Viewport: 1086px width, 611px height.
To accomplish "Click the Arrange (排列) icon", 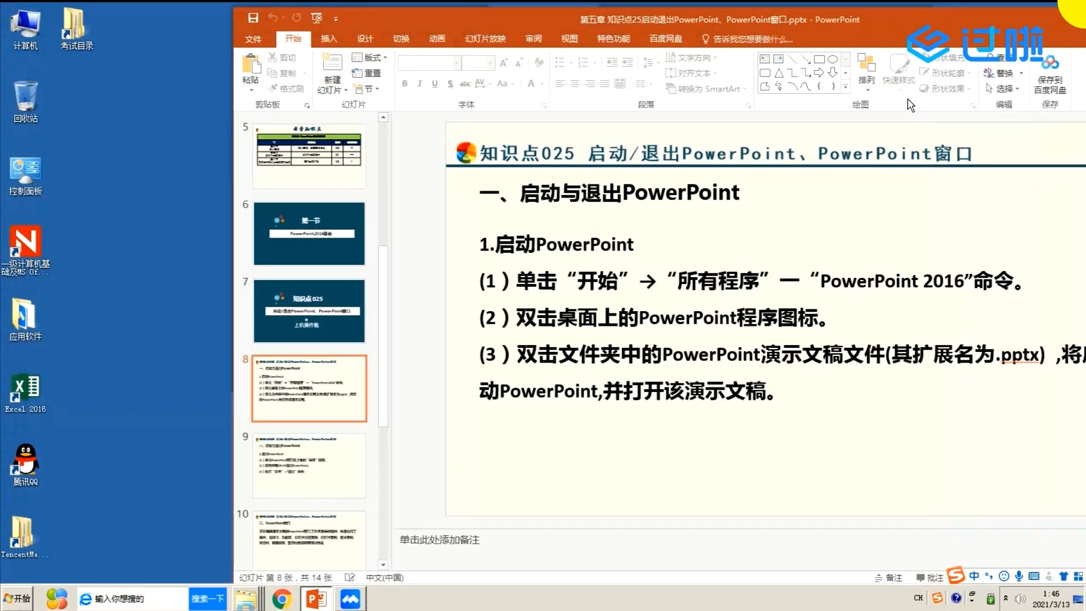I will (866, 68).
